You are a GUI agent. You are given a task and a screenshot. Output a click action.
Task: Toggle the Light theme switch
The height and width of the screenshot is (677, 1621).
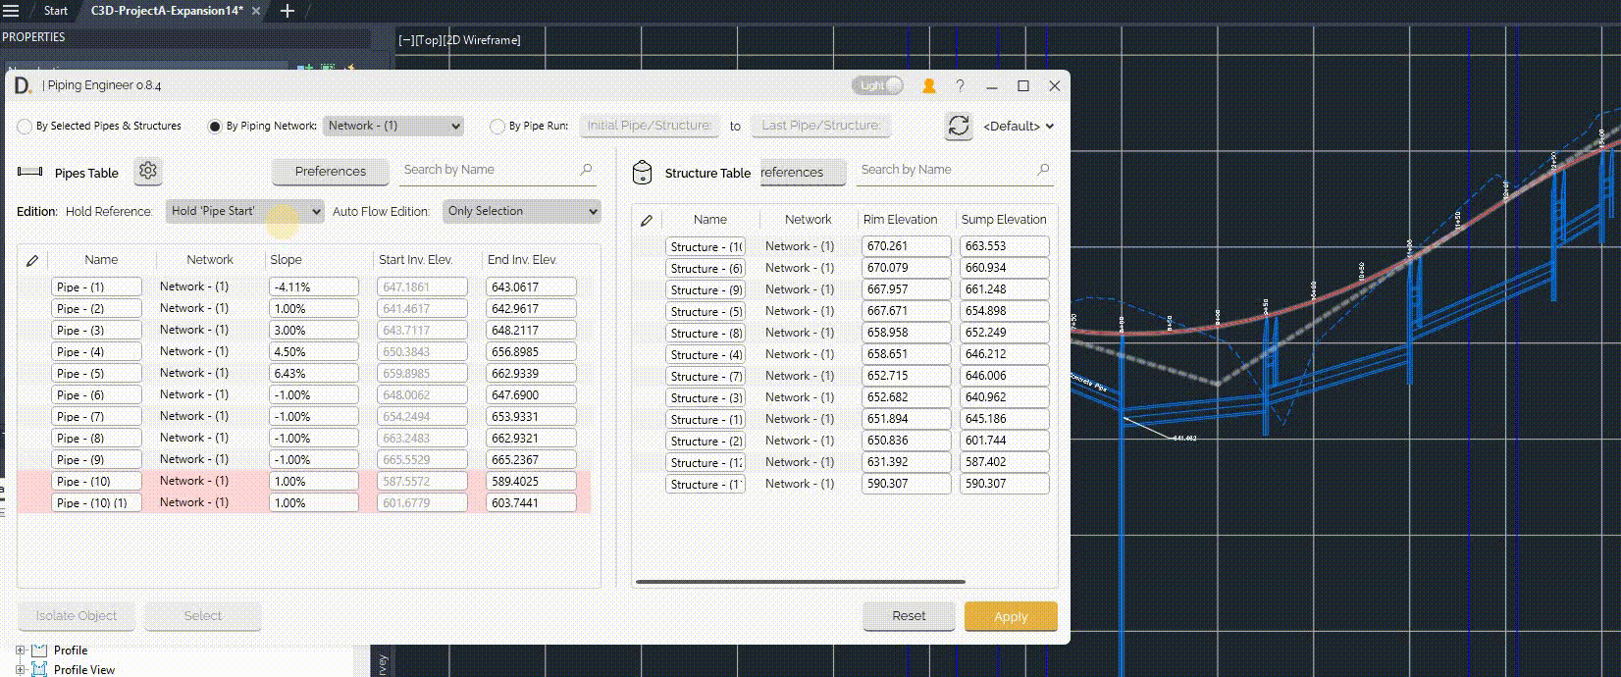[878, 86]
